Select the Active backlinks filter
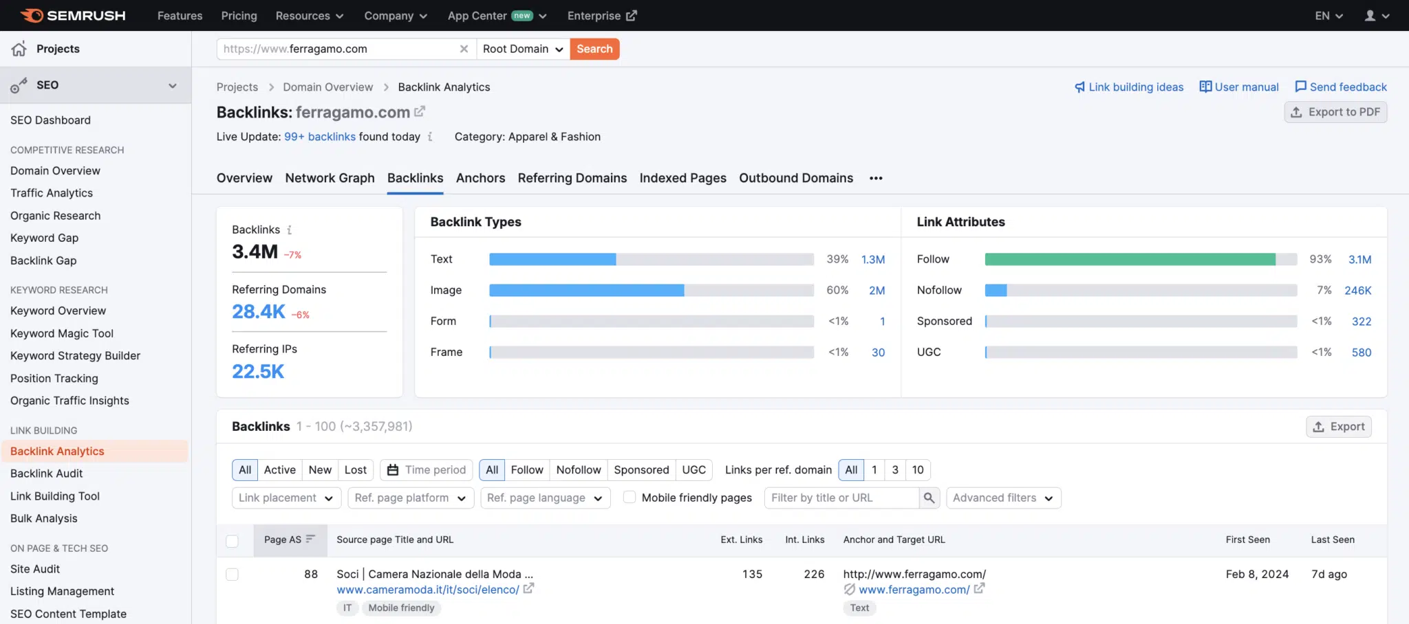 279,470
